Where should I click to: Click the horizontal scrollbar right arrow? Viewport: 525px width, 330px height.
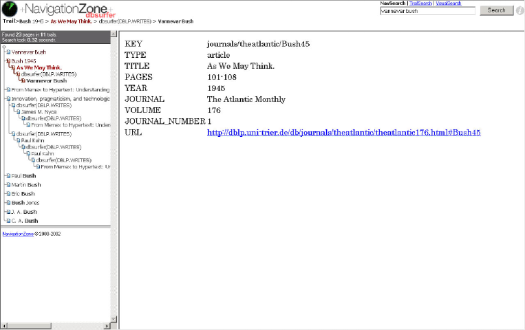(x=107, y=326)
